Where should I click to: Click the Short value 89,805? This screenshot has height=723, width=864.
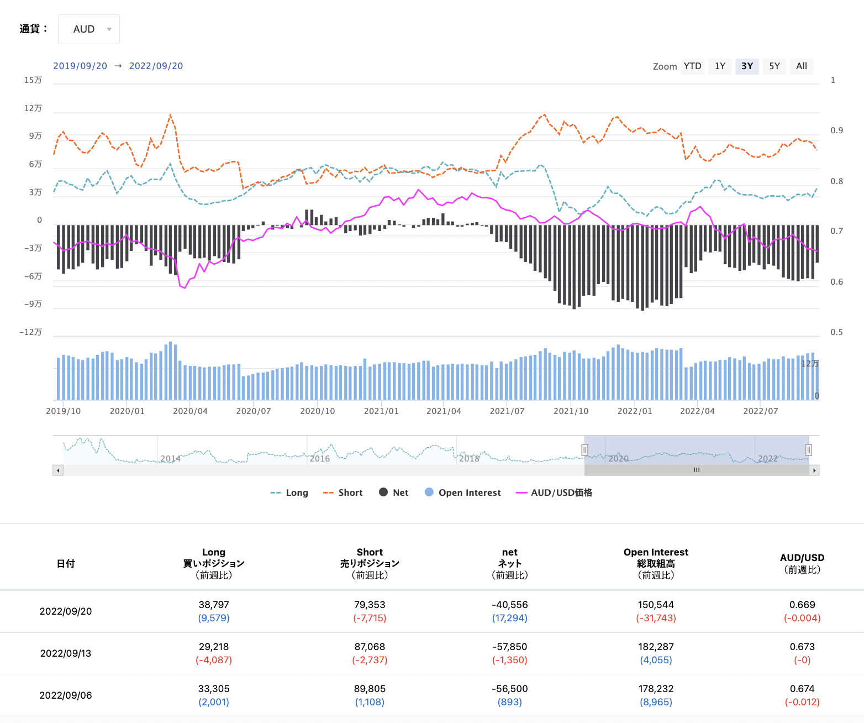click(x=370, y=689)
